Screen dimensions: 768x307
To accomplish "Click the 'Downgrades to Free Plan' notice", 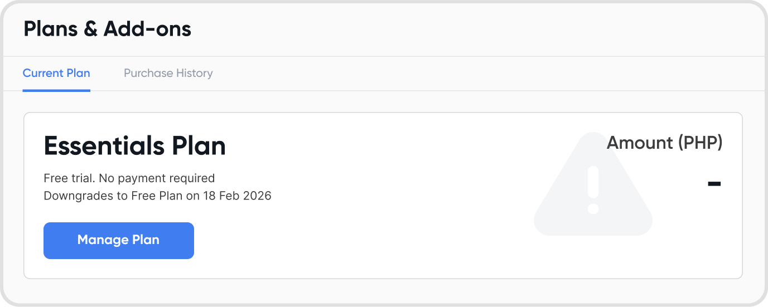I will pyautogui.click(x=157, y=196).
